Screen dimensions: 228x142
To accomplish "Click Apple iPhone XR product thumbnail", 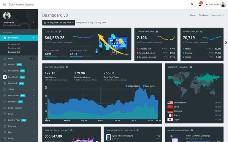I will (x=108, y=137).
